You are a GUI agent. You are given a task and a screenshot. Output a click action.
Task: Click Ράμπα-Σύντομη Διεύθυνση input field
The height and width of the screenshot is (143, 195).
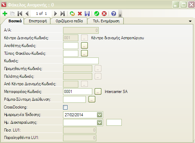[x=74, y=99]
